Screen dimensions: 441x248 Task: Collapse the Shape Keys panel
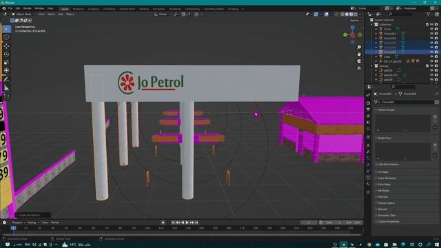[x=384, y=138]
